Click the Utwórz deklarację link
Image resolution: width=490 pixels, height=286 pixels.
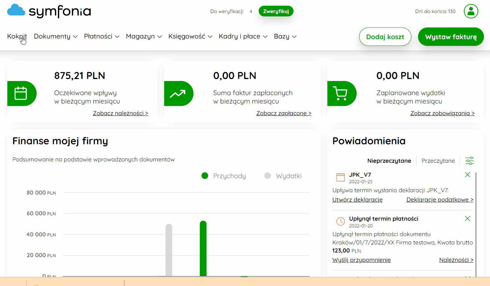click(x=357, y=200)
